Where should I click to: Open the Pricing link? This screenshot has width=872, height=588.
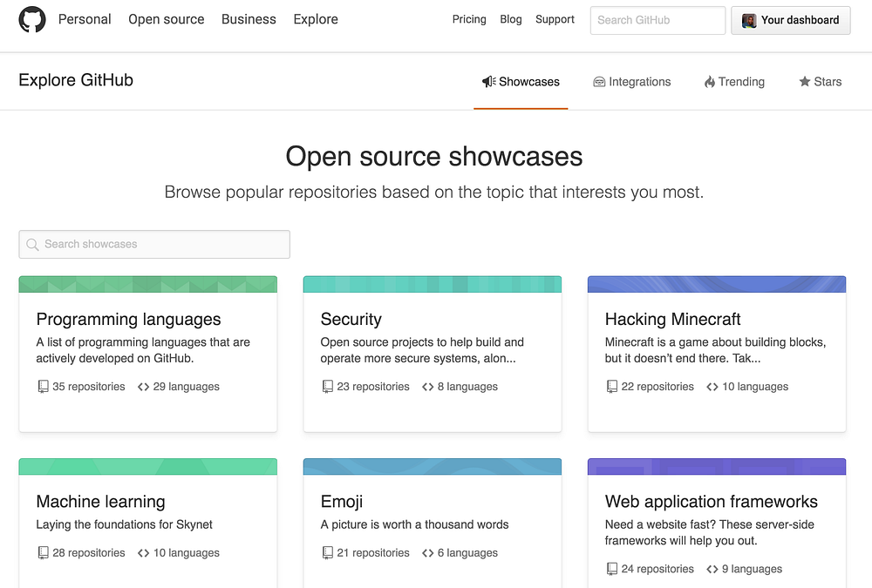click(x=469, y=19)
